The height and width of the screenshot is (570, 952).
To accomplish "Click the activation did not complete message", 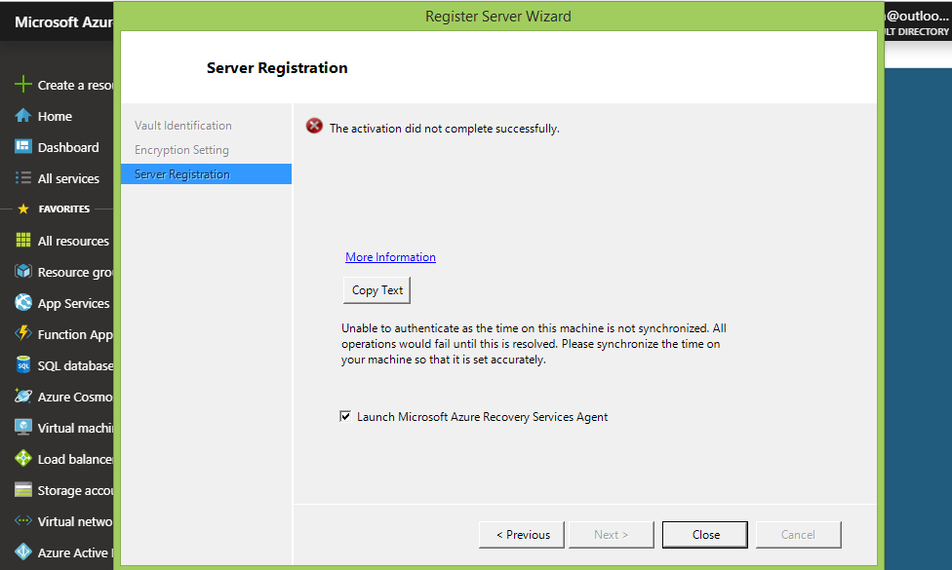I will coord(445,129).
